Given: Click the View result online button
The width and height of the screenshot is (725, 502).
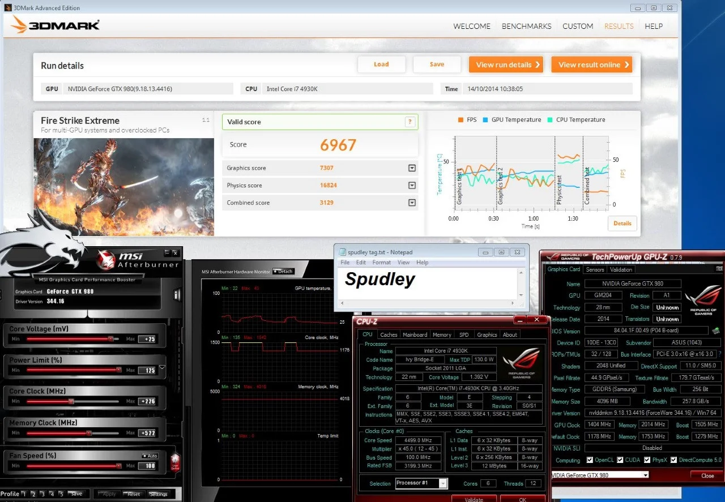Looking at the screenshot, I should point(592,65).
